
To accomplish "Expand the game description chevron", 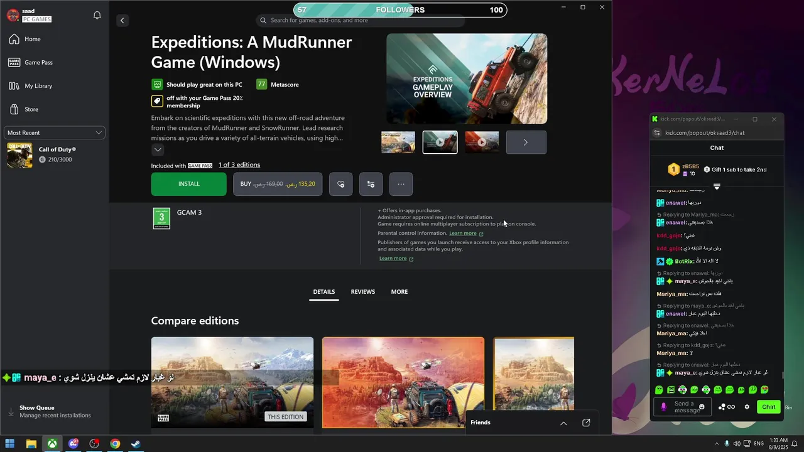I will click(158, 149).
